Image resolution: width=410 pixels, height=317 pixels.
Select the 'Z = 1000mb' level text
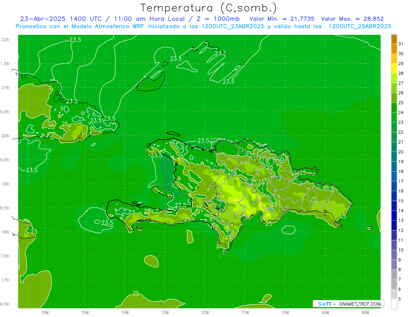(x=219, y=19)
